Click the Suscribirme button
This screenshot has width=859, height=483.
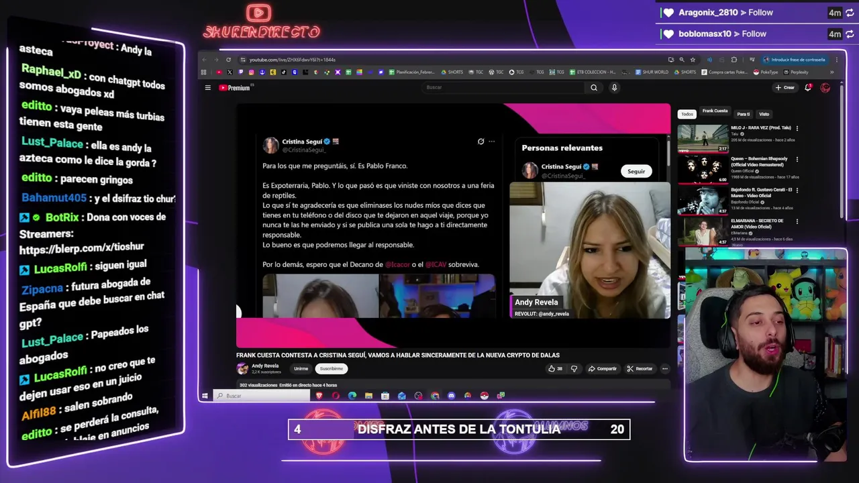332,368
